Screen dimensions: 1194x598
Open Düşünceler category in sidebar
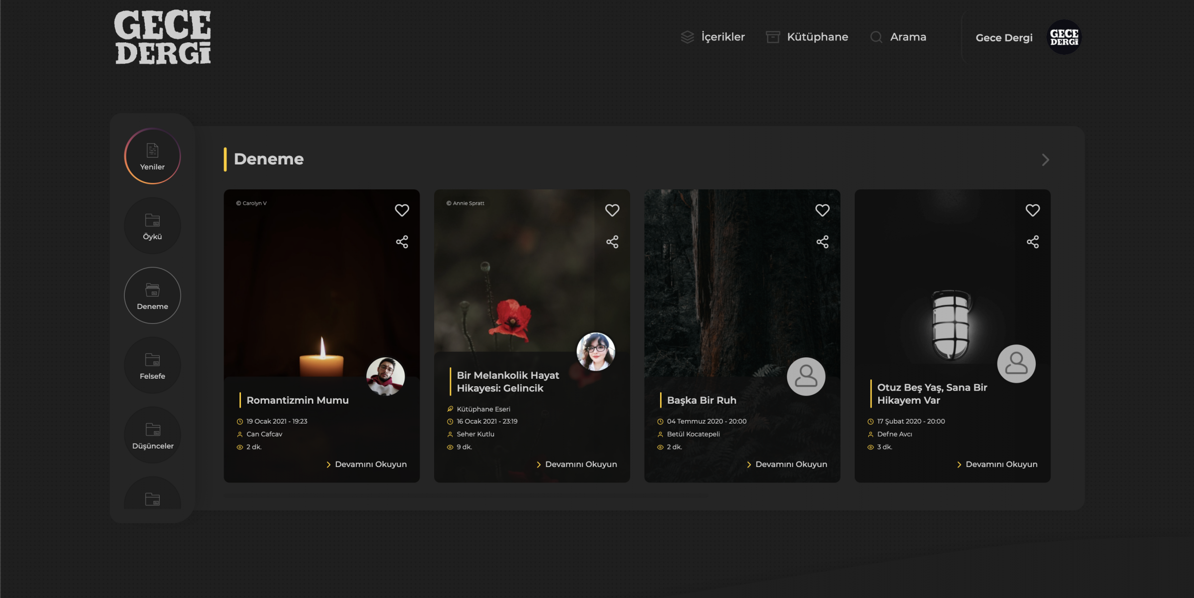point(152,435)
